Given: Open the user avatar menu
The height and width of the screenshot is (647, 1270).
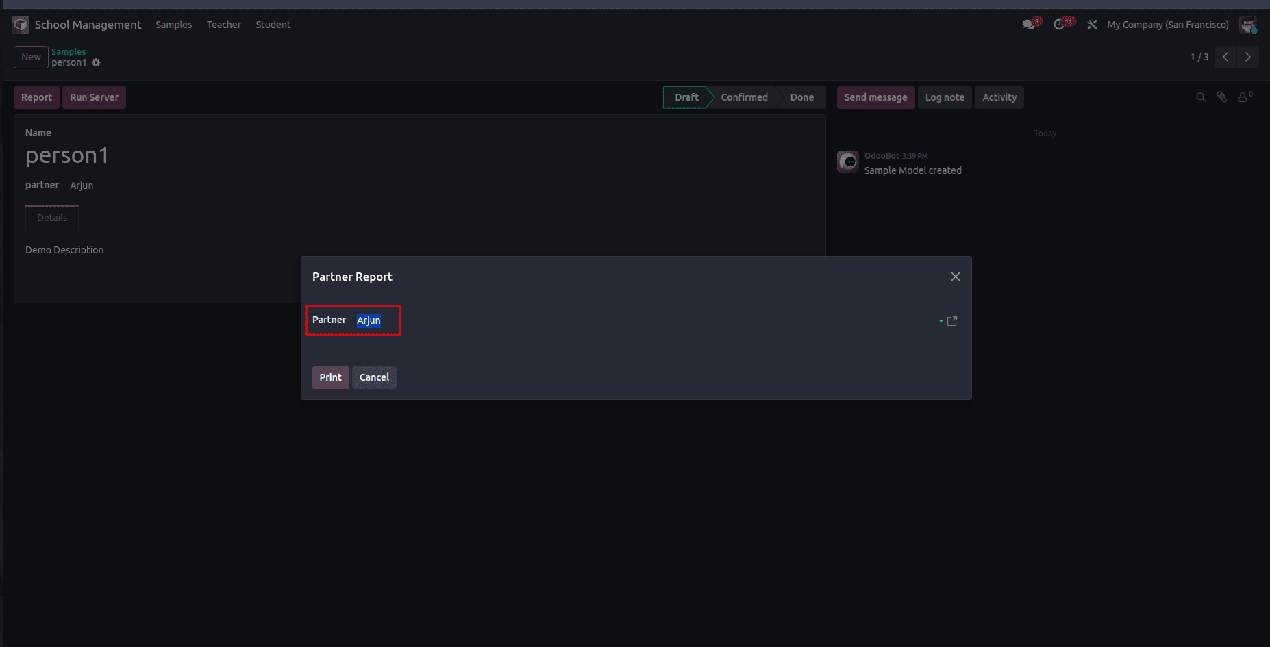Looking at the screenshot, I should point(1248,24).
